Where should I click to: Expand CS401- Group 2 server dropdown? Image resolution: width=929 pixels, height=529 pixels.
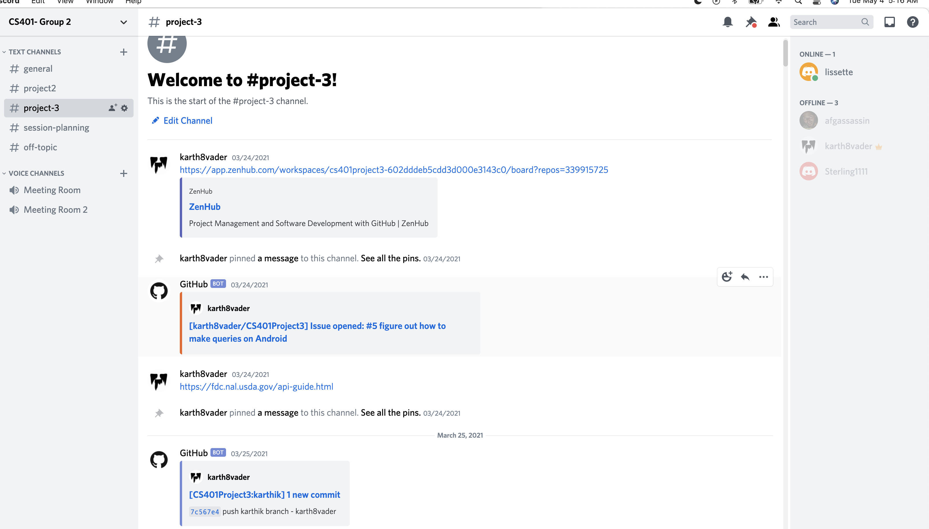[123, 22]
